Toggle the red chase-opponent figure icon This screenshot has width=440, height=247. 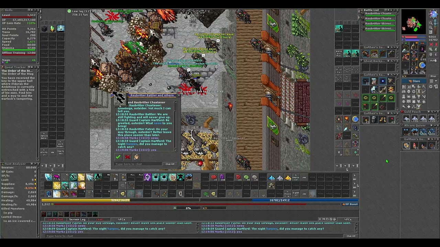436,44
